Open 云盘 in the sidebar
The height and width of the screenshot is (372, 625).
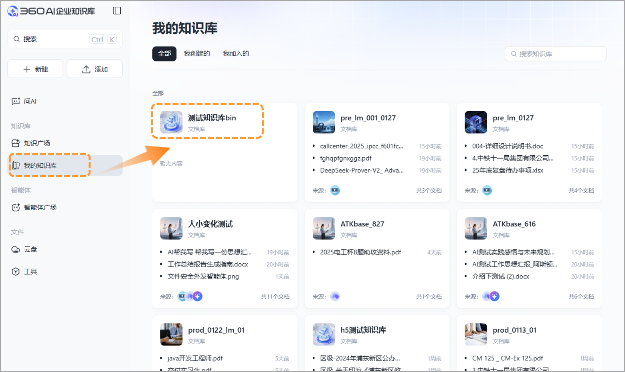(30, 249)
